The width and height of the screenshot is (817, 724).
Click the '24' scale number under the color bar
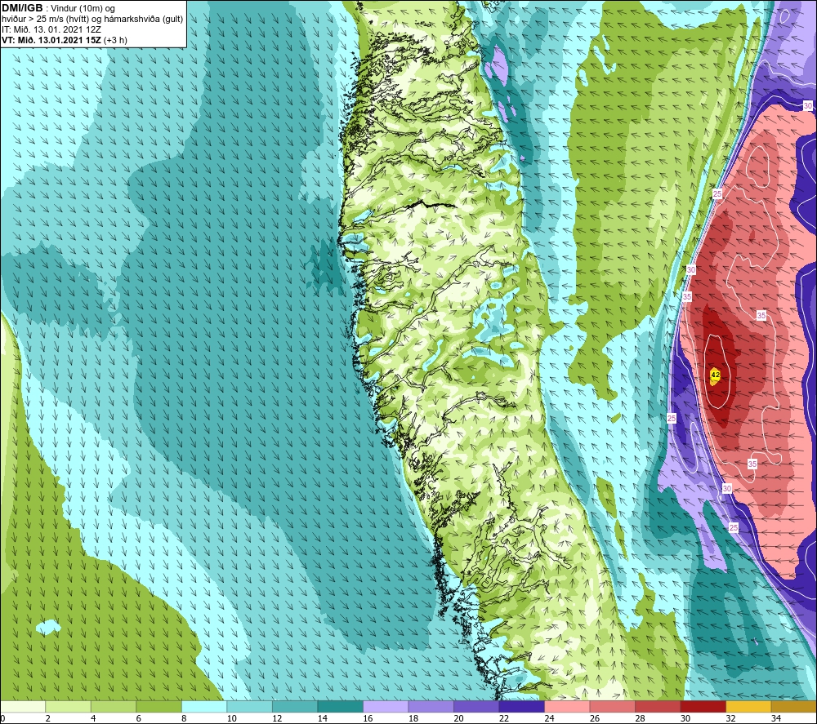(x=549, y=718)
